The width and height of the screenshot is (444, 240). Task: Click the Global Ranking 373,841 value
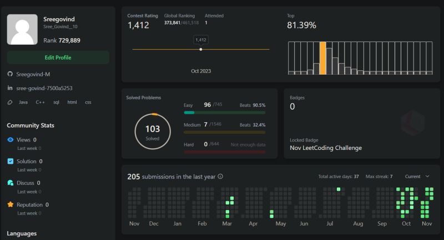(172, 23)
